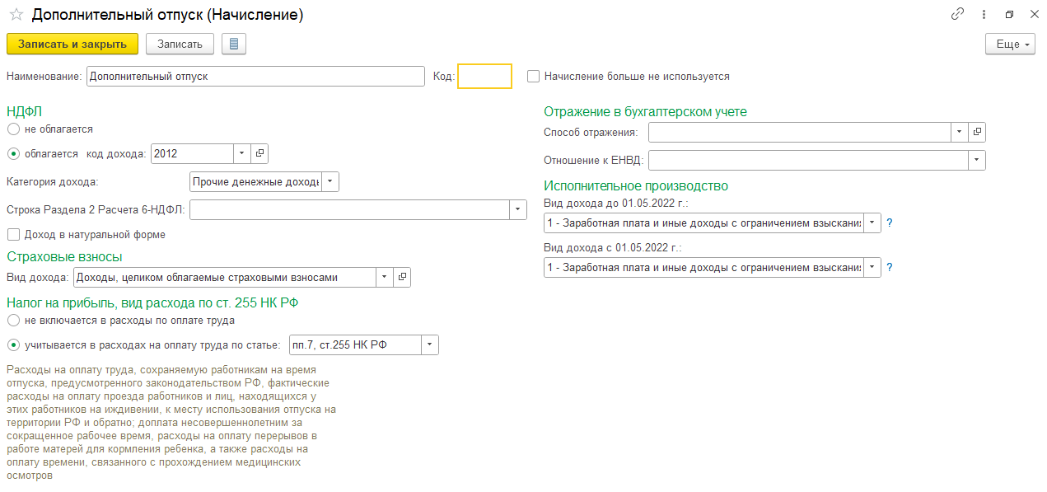Open the vertical three-dot menu in the title bar
Image resolution: width=1047 pixels, height=492 pixels.
[x=984, y=15]
